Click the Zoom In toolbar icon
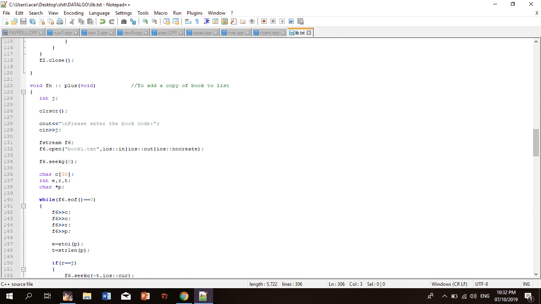Image resolution: width=541 pixels, height=304 pixels. pyautogui.click(x=145, y=21)
